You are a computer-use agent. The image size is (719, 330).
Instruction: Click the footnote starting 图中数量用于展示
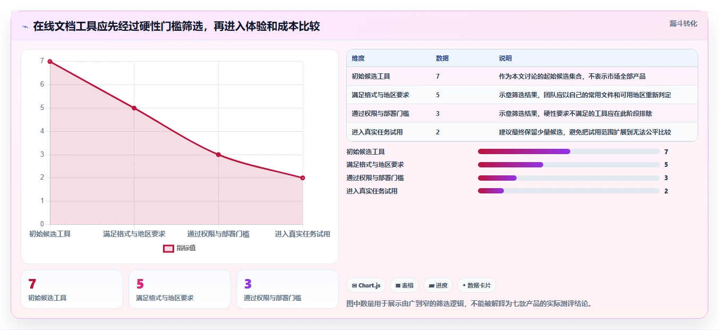tap(469, 304)
